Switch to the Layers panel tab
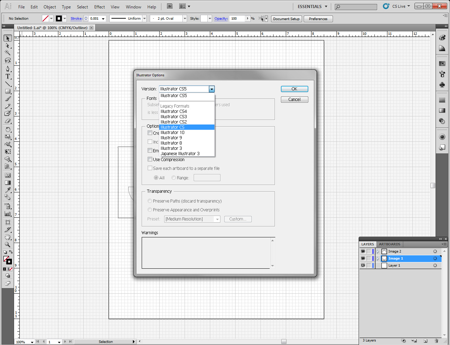450x345 pixels. (368, 244)
